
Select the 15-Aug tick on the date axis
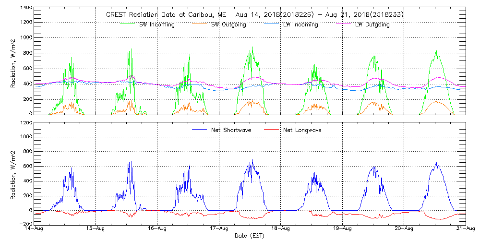pyautogui.click(x=96, y=228)
